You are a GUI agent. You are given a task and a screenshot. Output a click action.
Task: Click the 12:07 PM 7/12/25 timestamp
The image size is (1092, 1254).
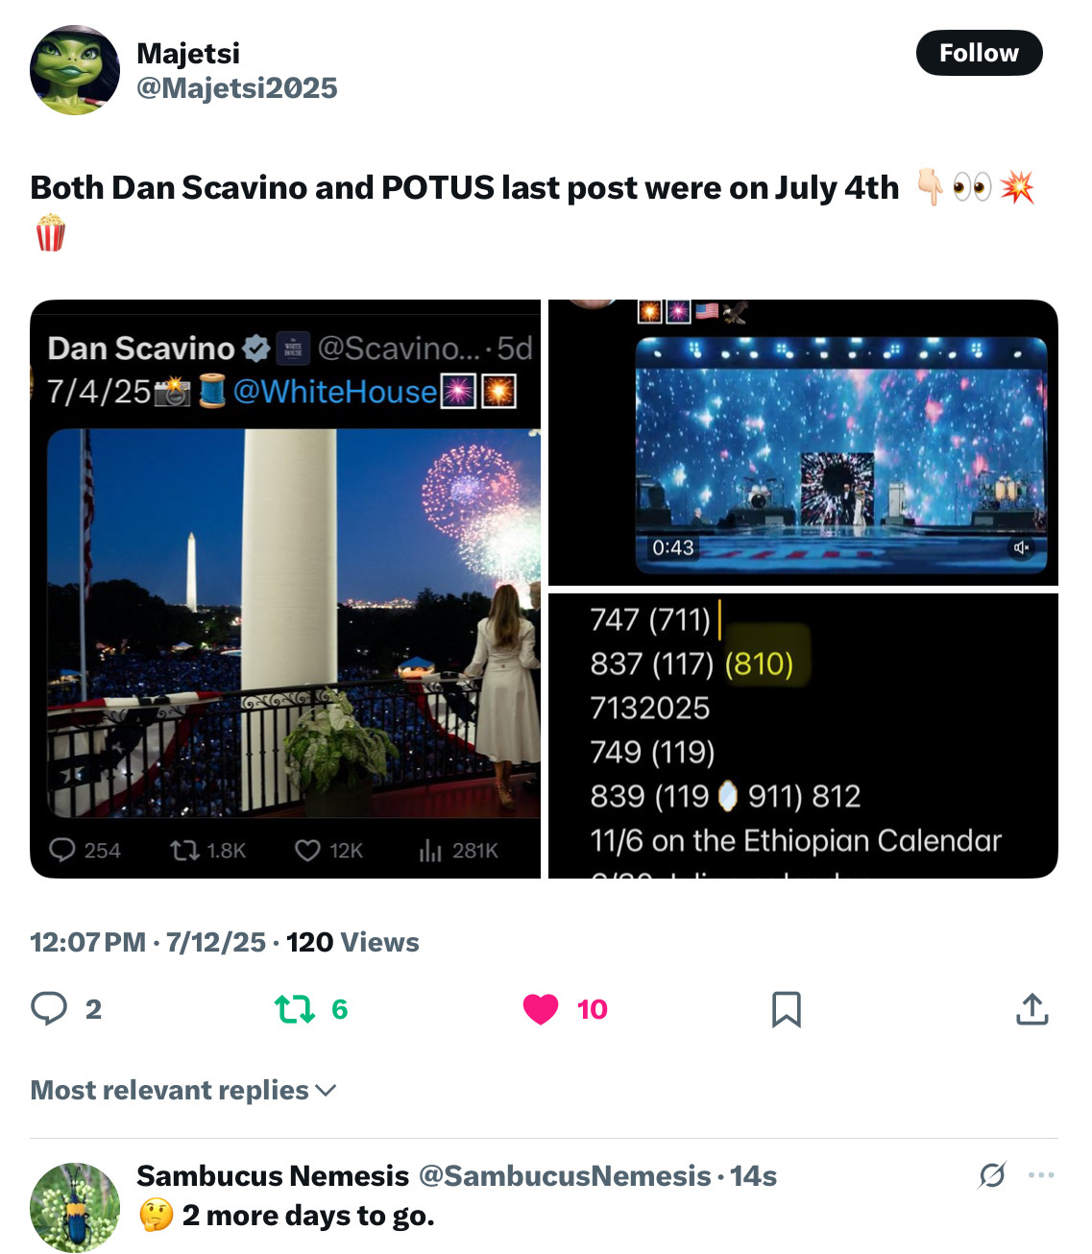[148, 943]
